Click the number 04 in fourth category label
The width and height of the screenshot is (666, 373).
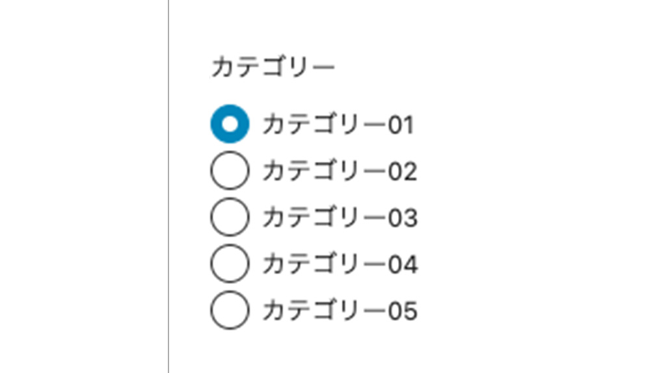click(403, 265)
